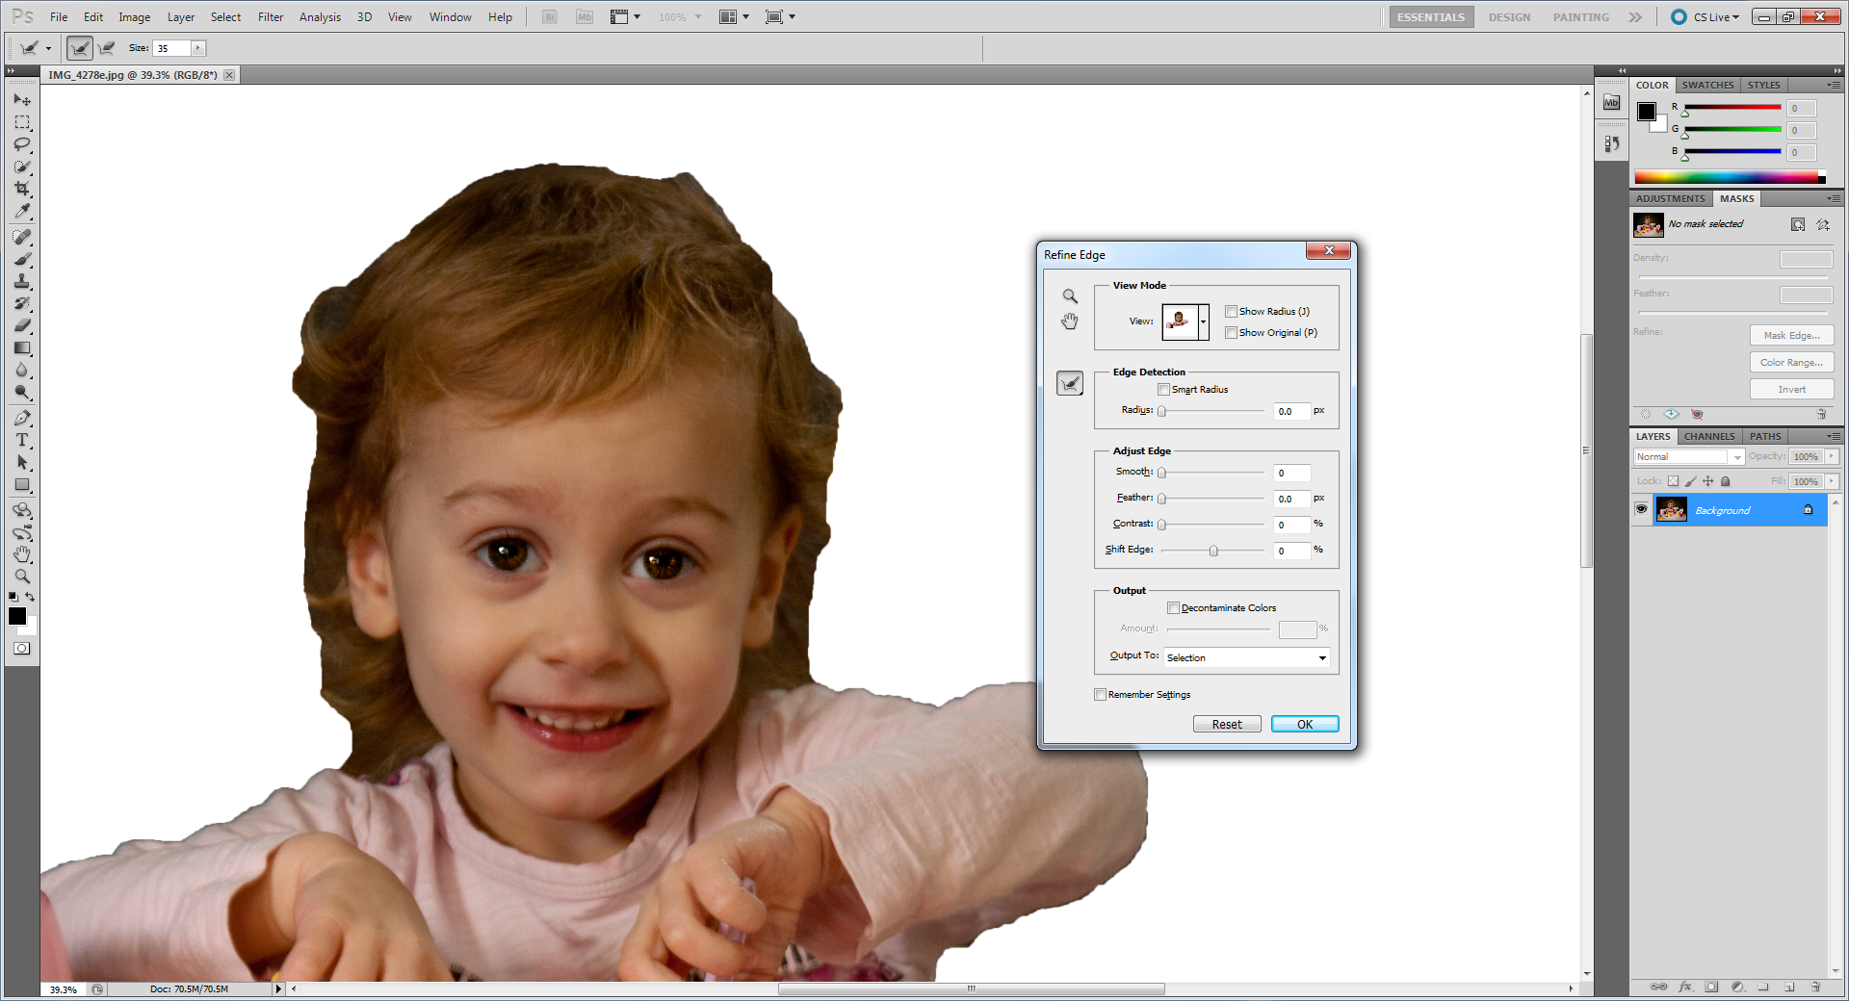
Task: Select the Path Selection tool
Action: tap(22, 462)
